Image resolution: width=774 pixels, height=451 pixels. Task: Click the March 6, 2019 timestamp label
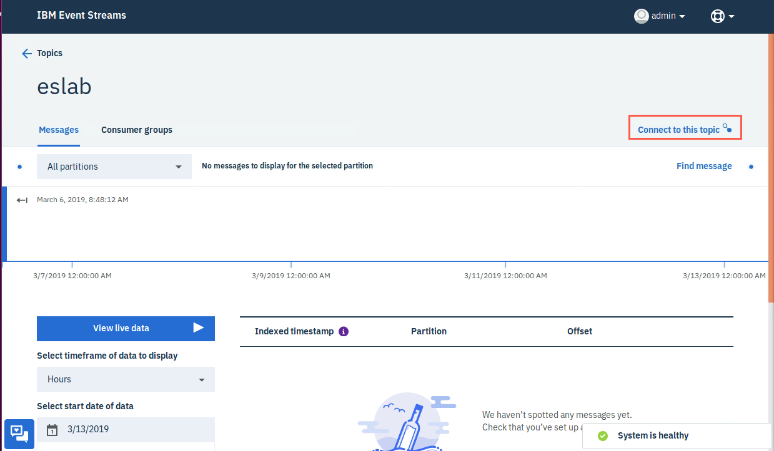[x=82, y=200]
